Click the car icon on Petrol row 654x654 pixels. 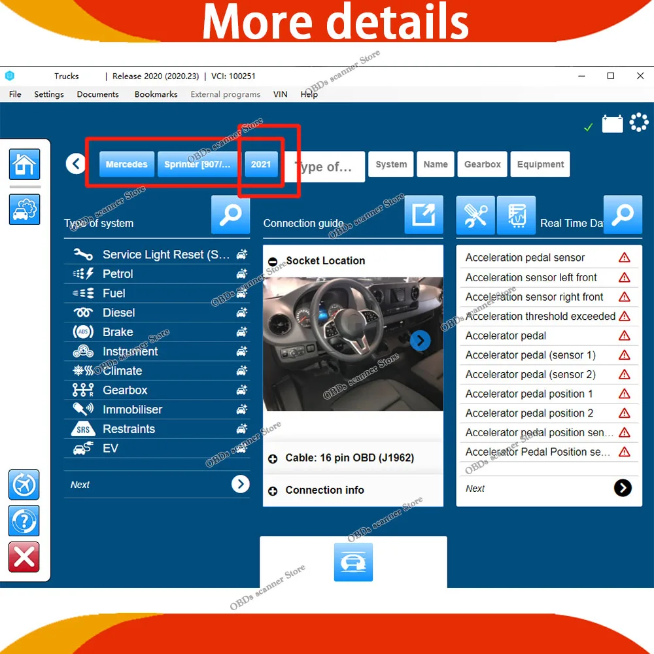(x=242, y=274)
